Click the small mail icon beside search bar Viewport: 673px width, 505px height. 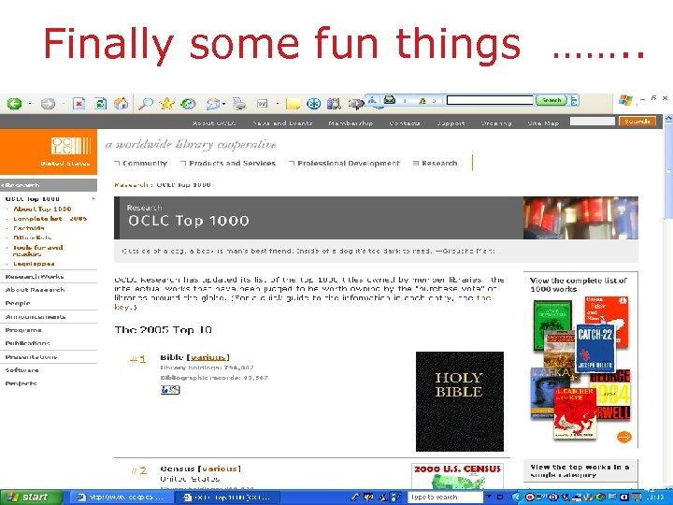(390, 100)
